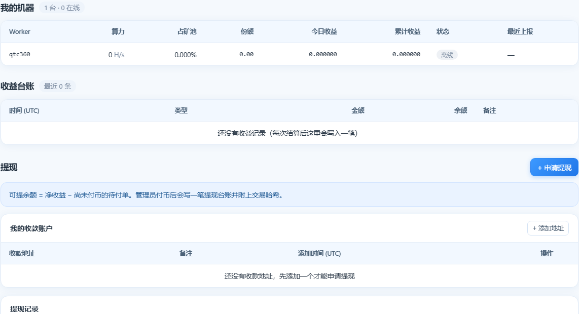Viewport: 579px width, 314px height.
Task: Click the 备注 header in the payout address table
Action: [x=186, y=254]
